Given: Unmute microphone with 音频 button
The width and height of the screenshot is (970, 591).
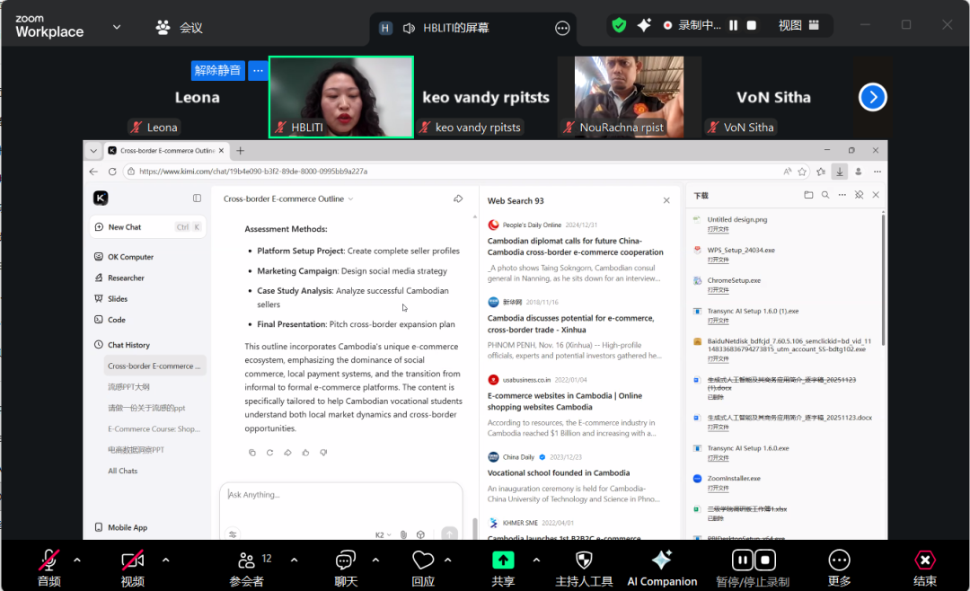Looking at the screenshot, I should pyautogui.click(x=49, y=560).
